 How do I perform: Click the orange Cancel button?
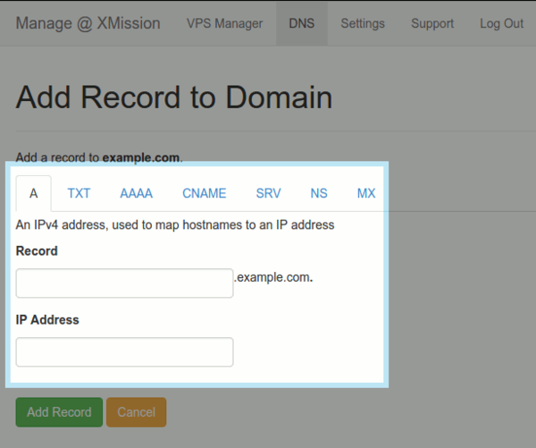coord(136,412)
